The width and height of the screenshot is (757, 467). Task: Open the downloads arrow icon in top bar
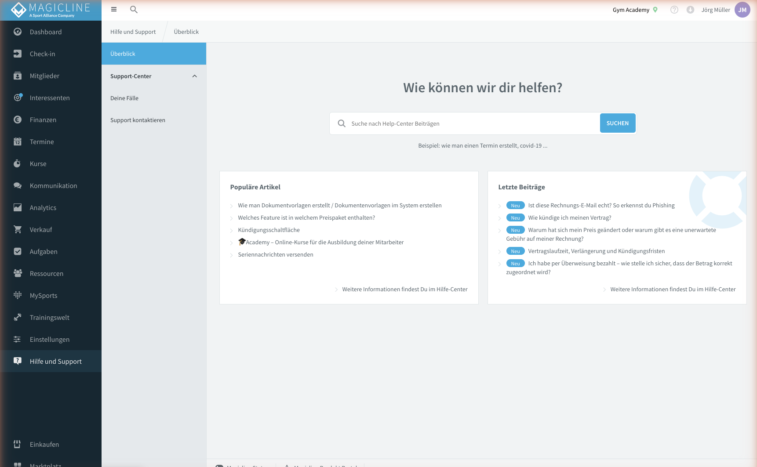click(x=690, y=10)
